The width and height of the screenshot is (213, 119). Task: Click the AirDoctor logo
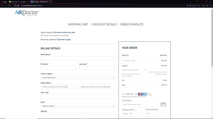[x=27, y=13]
